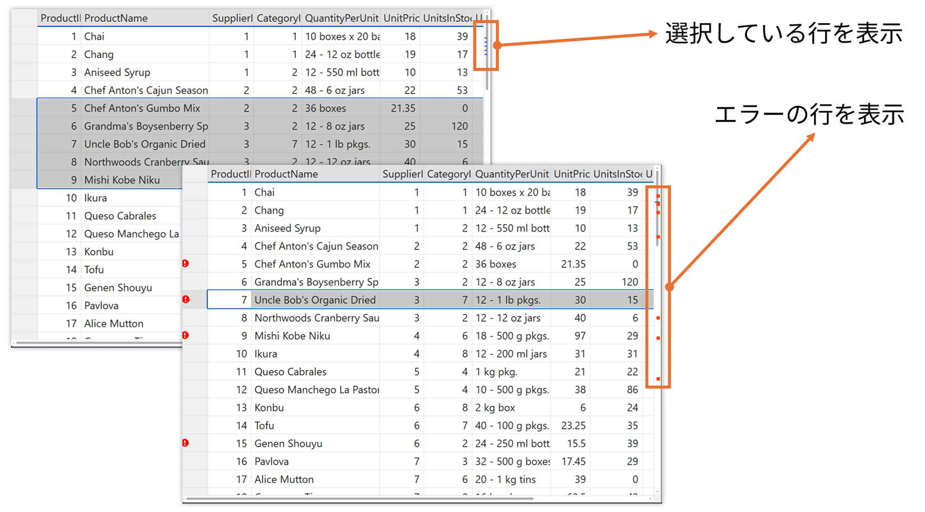Sort by the UnitPrice column header
The height and width of the screenshot is (512, 925).
[571, 174]
